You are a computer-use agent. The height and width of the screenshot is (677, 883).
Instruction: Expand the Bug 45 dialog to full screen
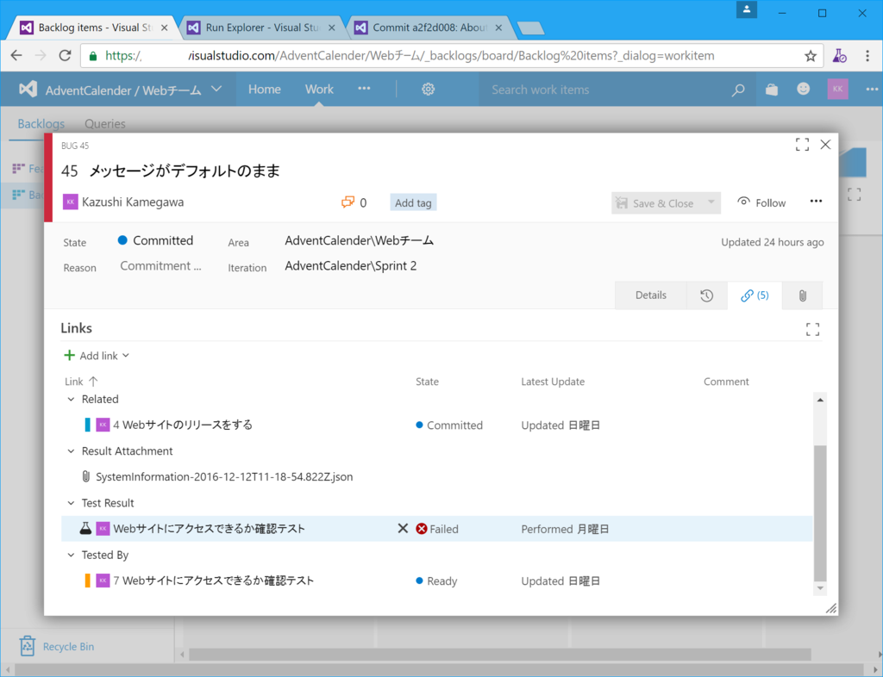(802, 144)
